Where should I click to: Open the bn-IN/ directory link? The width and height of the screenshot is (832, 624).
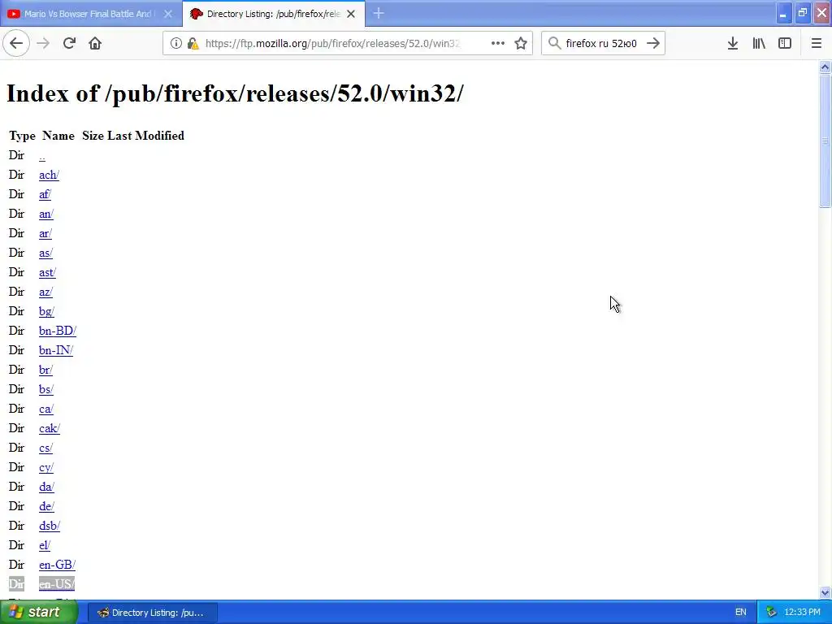pos(56,350)
